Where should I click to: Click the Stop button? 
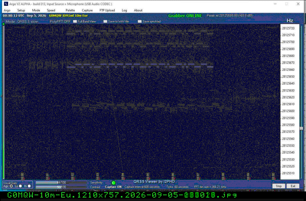(x=279, y=186)
